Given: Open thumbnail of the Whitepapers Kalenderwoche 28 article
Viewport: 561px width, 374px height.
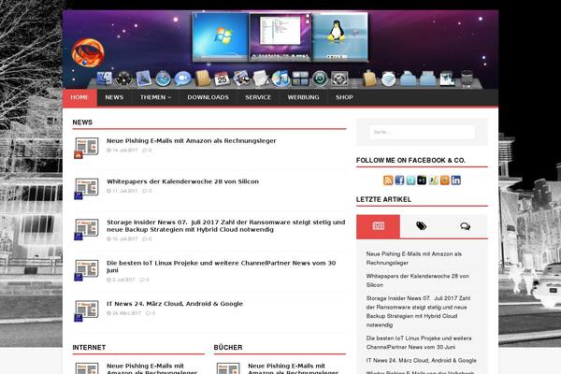Looking at the screenshot, I should (86, 188).
